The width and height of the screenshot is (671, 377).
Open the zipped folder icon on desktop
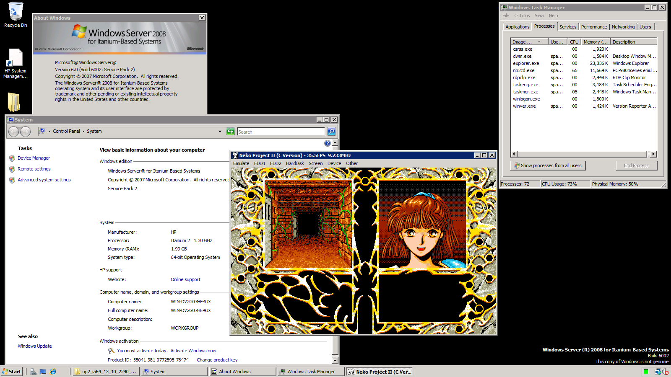[14, 102]
